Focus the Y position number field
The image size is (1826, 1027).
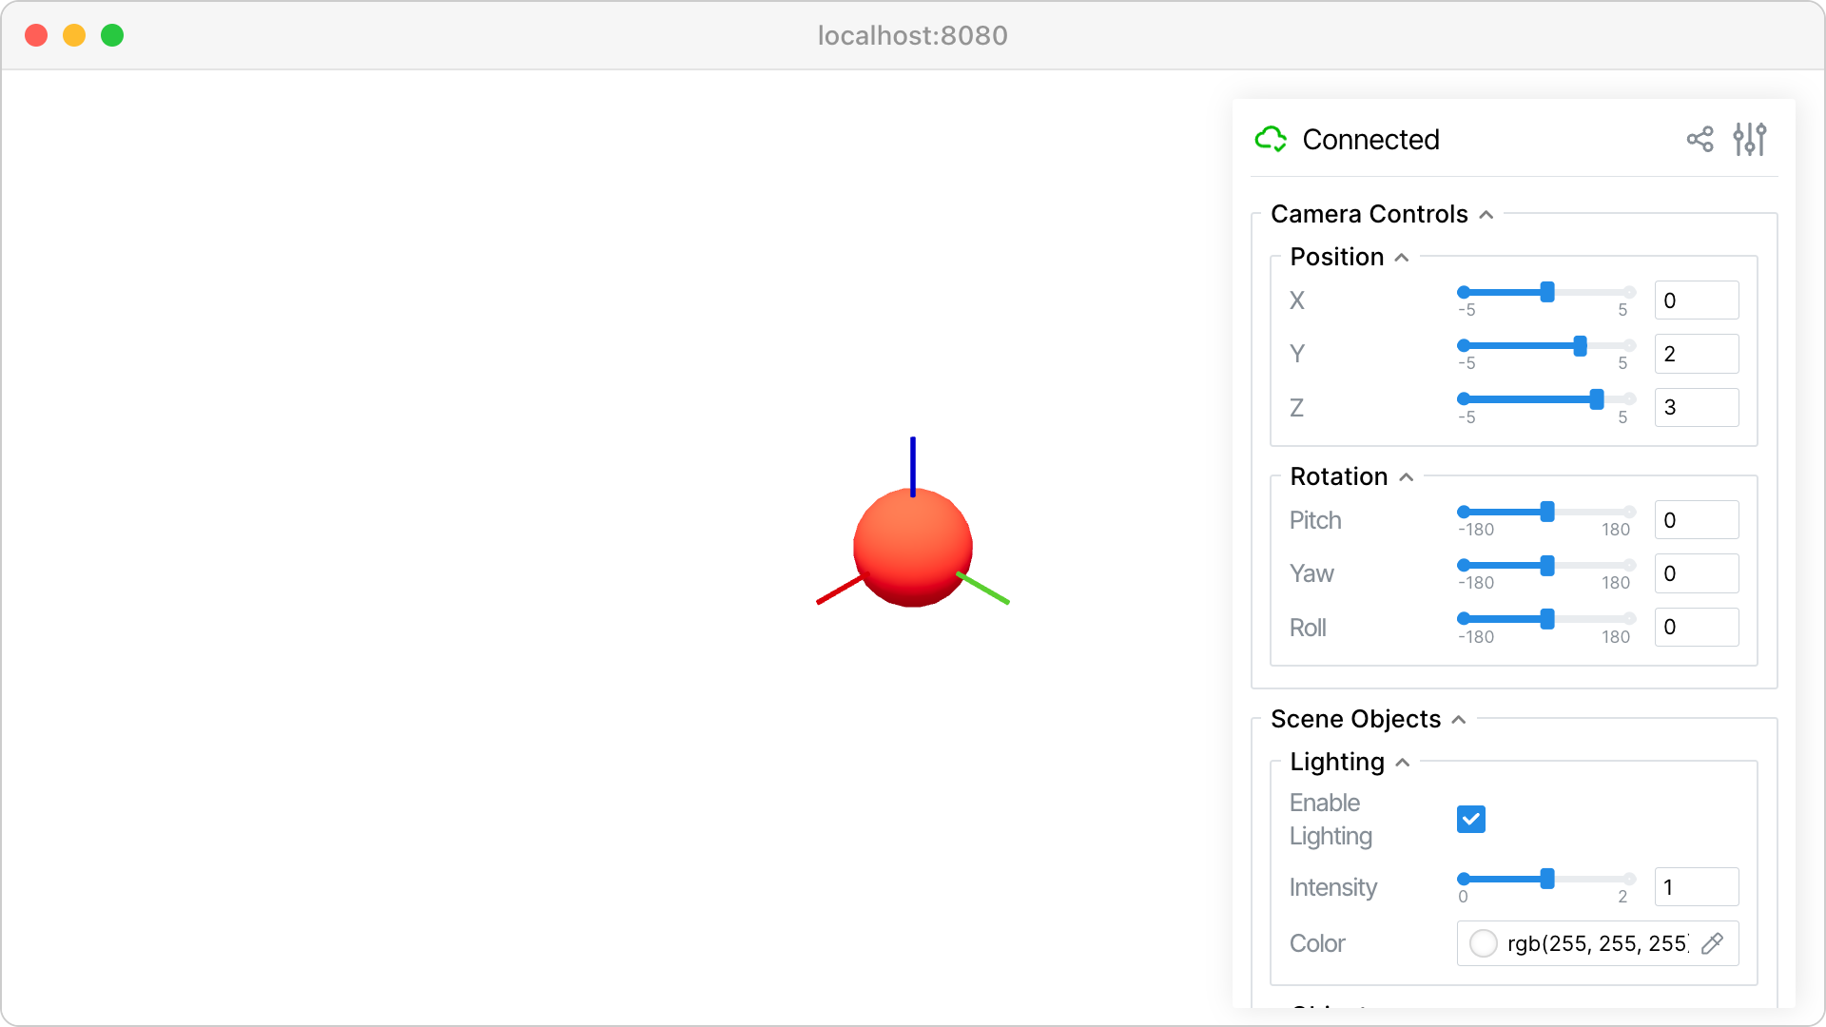tap(1697, 354)
